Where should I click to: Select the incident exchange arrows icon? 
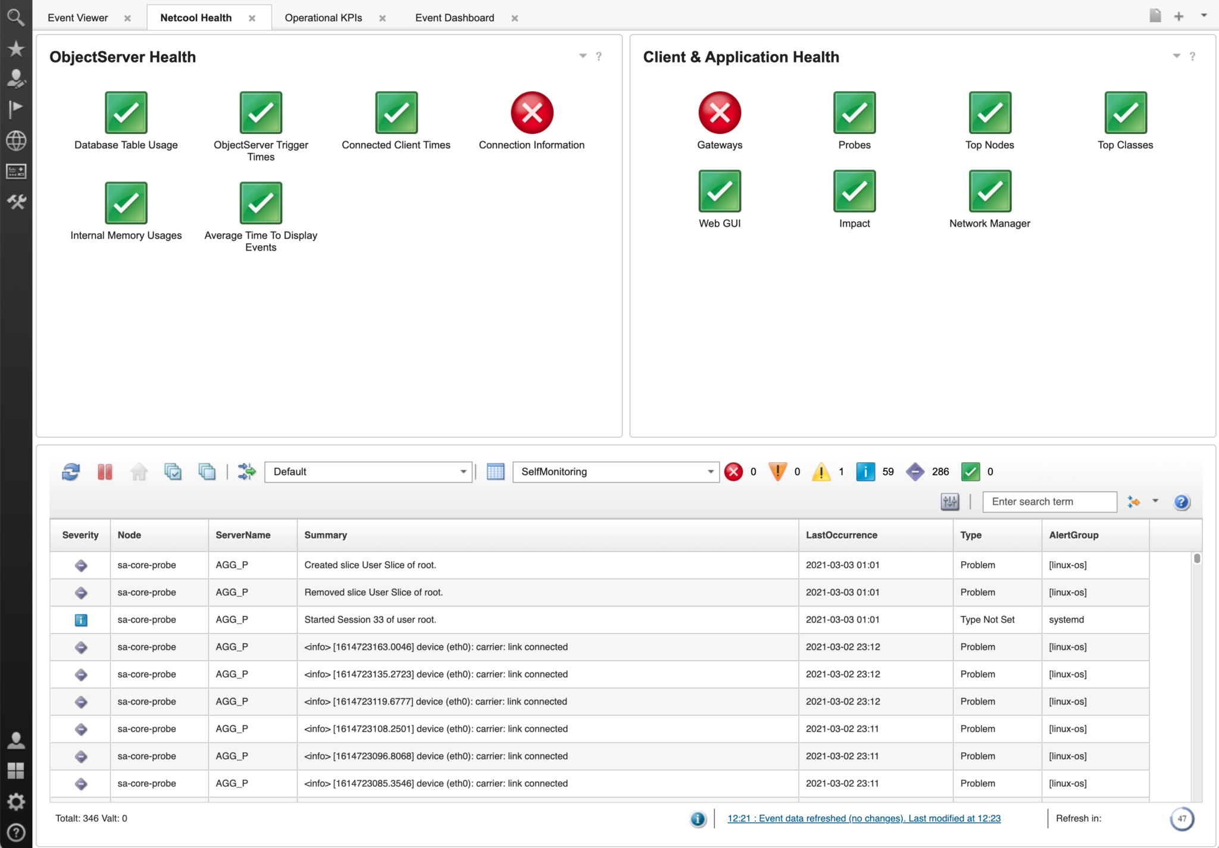(x=246, y=471)
